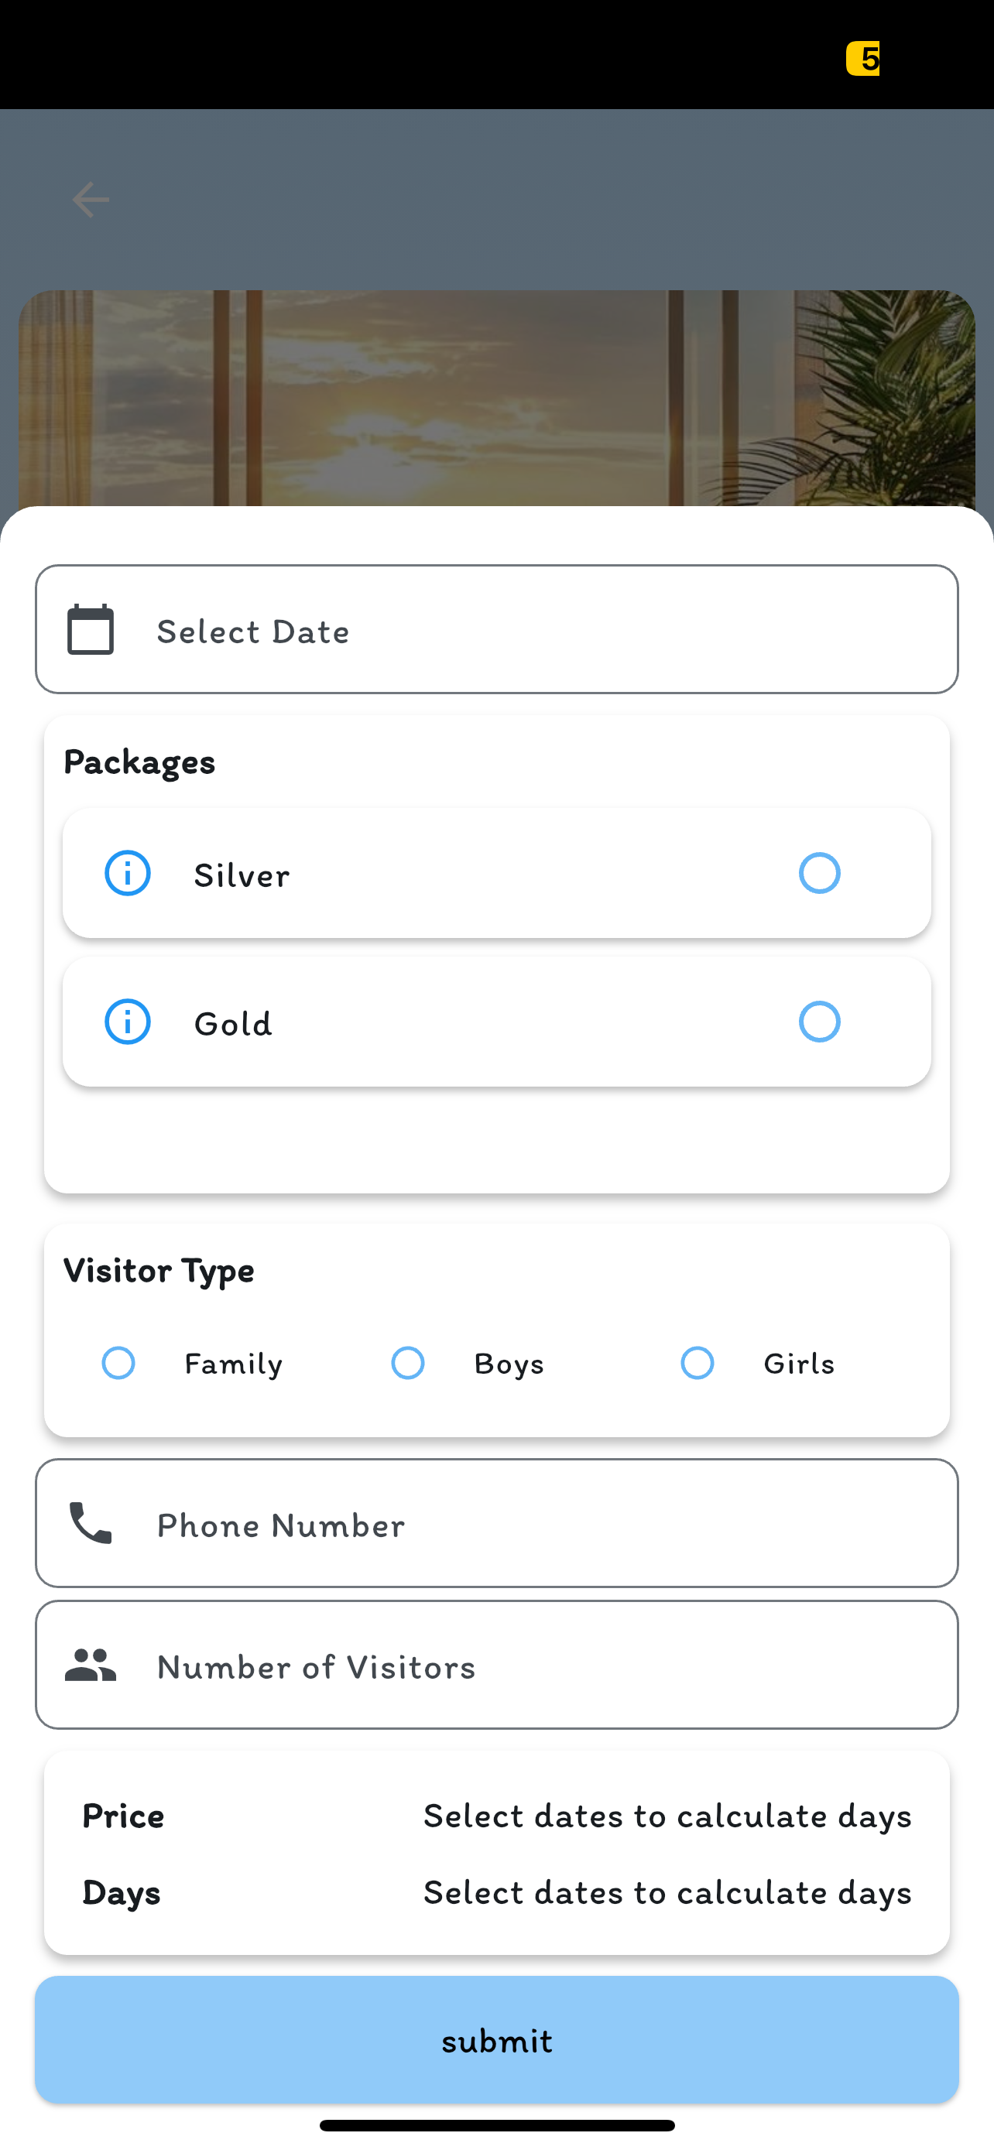
Task: Tap the Gold package card label
Action: tap(233, 1023)
